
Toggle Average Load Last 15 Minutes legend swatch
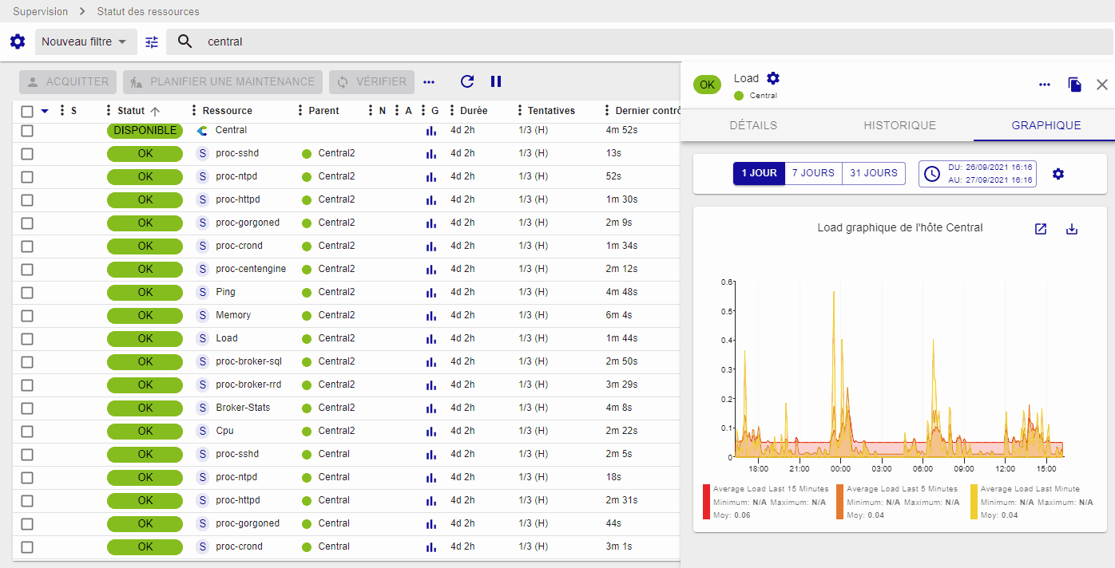pos(706,502)
